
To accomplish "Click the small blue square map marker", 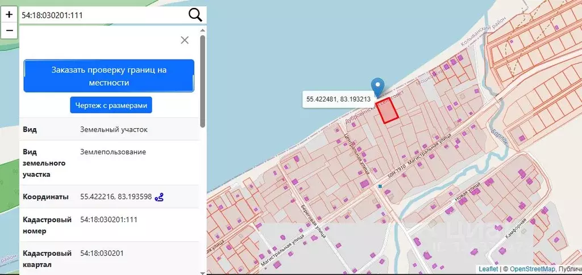I will 380,185.
